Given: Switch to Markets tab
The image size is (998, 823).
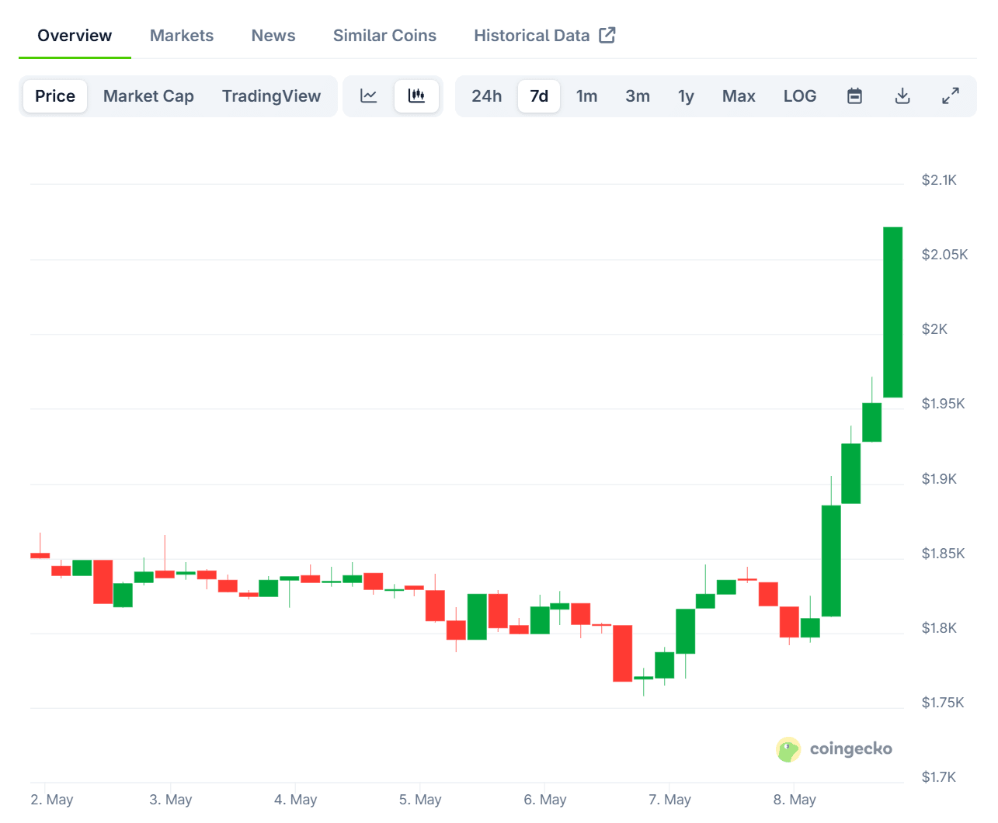Looking at the screenshot, I should coord(182,36).
